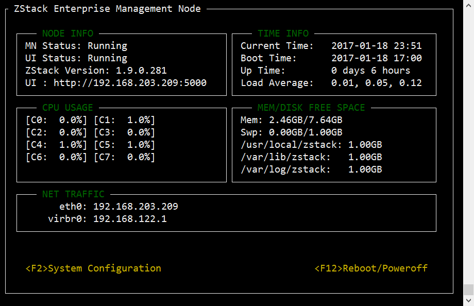Click the C2 CPU usage entry
Screen dimensions: 474x306
point(57,132)
